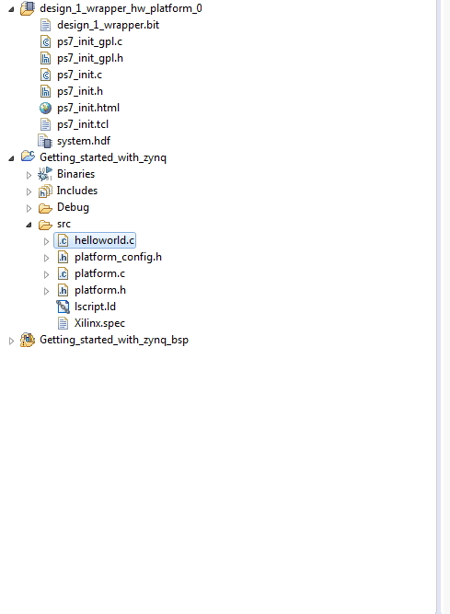Click the Includes node icon

[x=45, y=191]
